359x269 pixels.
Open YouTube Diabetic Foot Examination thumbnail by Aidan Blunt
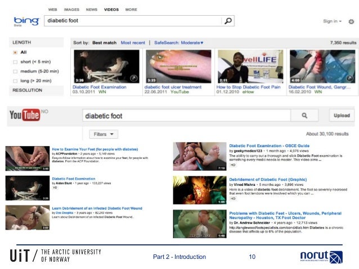[28, 188]
